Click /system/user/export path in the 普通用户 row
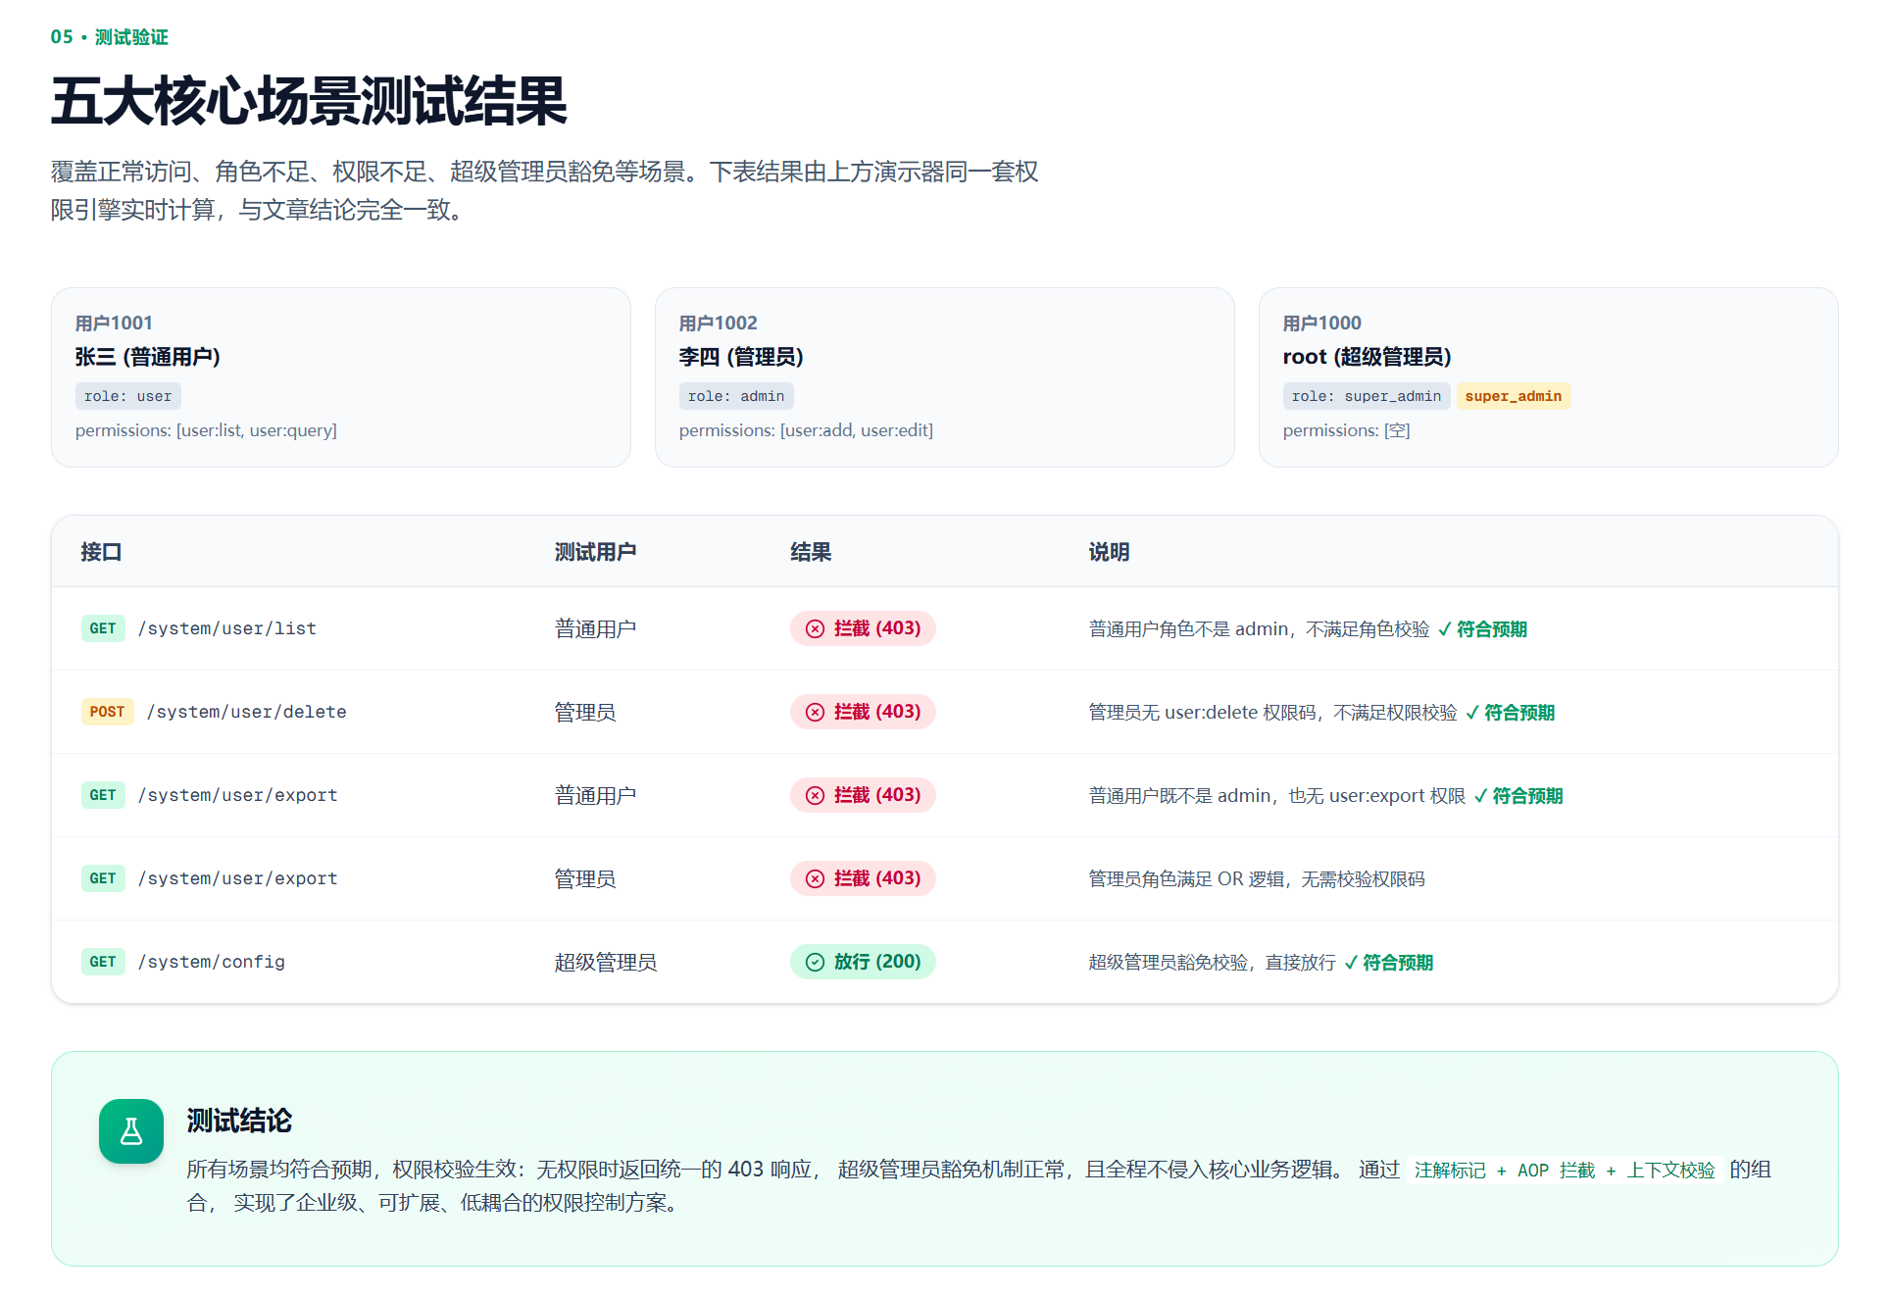 pyautogui.click(x=238, y=795)
